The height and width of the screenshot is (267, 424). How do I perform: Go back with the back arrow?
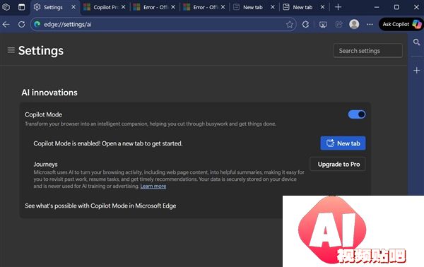[6, 24]
